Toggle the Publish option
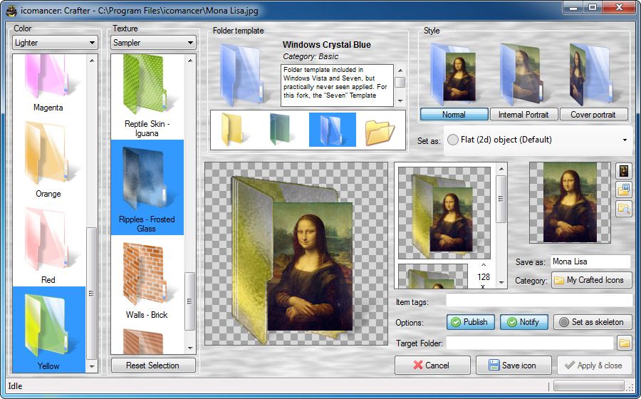641x399 pixels. point(469,322)
